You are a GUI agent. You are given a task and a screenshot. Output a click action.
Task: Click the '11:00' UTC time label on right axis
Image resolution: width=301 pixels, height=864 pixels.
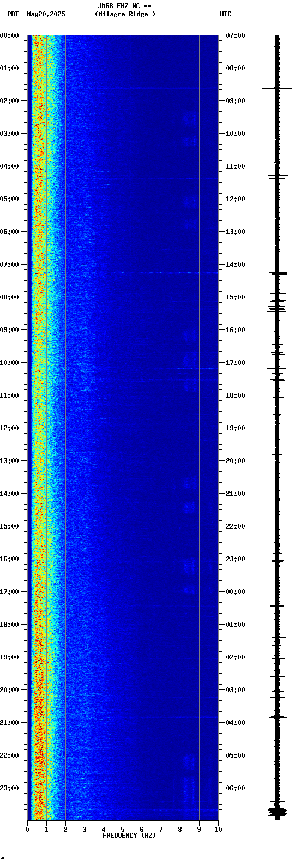[x=236, y=166]
